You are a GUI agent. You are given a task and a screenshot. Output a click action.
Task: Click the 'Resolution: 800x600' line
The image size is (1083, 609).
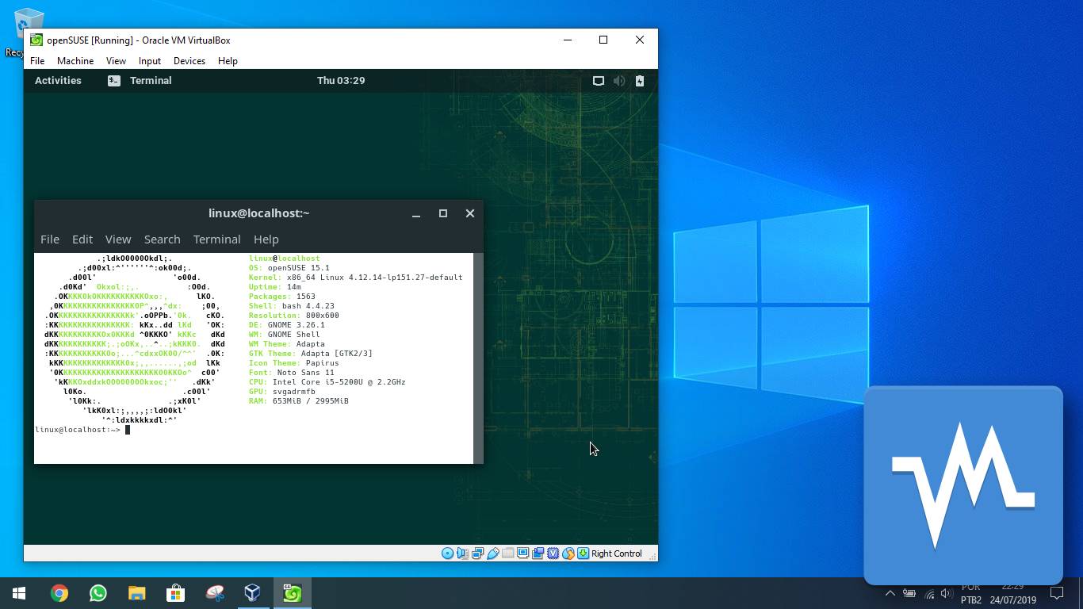[x=294, y=316]
